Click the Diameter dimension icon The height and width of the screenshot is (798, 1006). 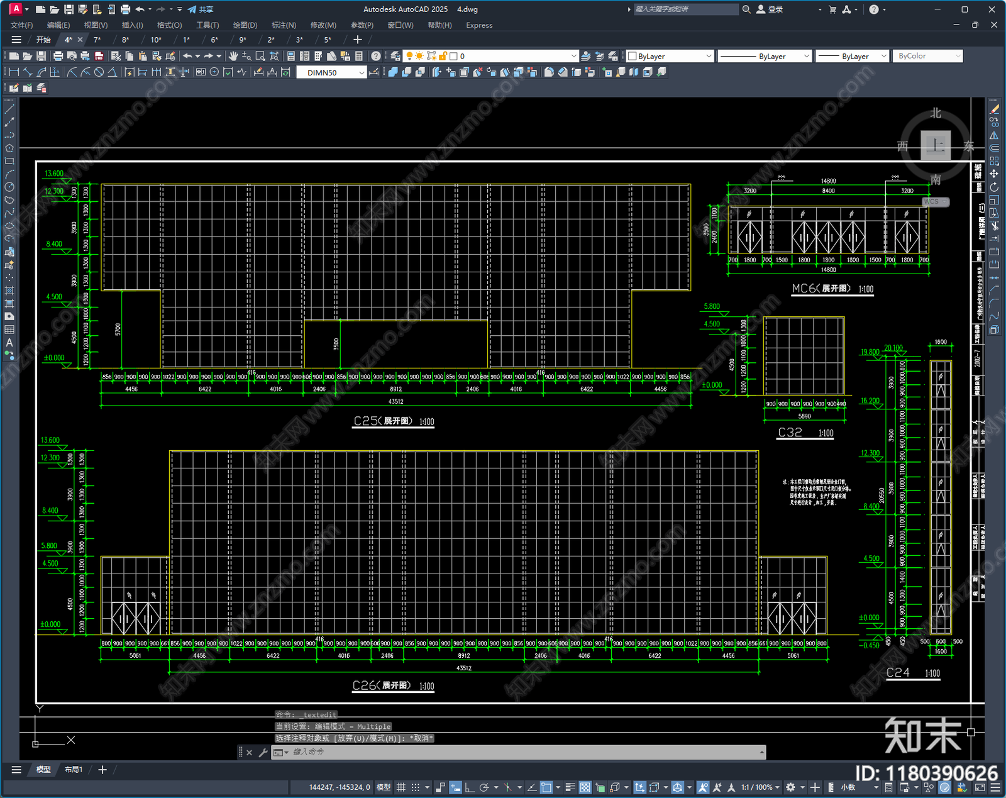point(99,72)
